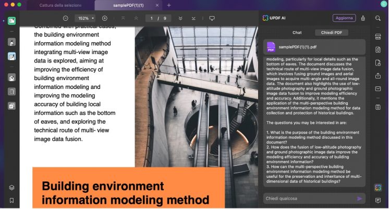Jump to the last page arrow

(x=192, y=18)
